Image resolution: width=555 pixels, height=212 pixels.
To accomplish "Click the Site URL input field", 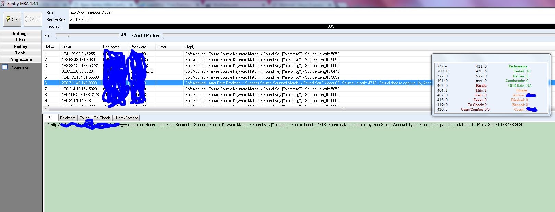I will 311,12.
